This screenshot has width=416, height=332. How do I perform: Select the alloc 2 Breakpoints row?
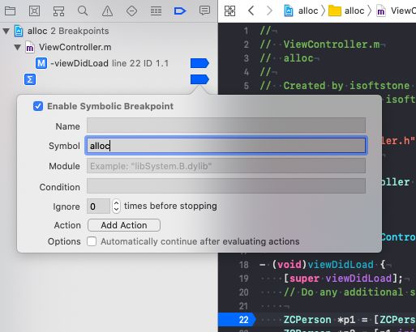pos(109,31)
